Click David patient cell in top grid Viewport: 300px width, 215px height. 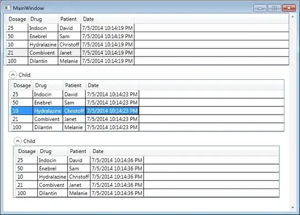pos(69,28)
